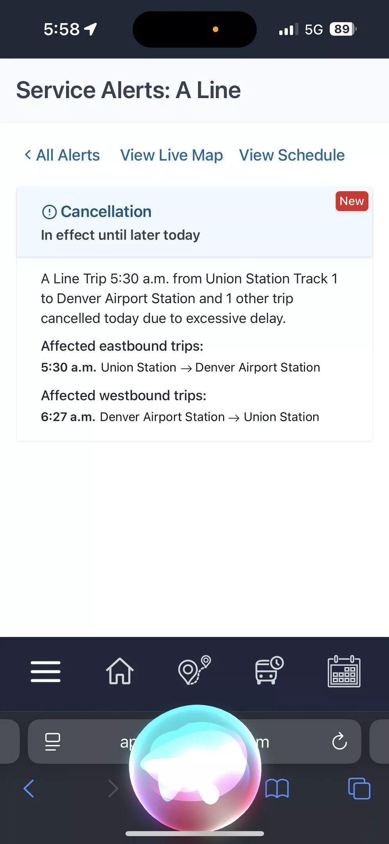This screenshot has height=844, width=389.
Task: Open the View Schedule link
Action: tap(292, 155)
